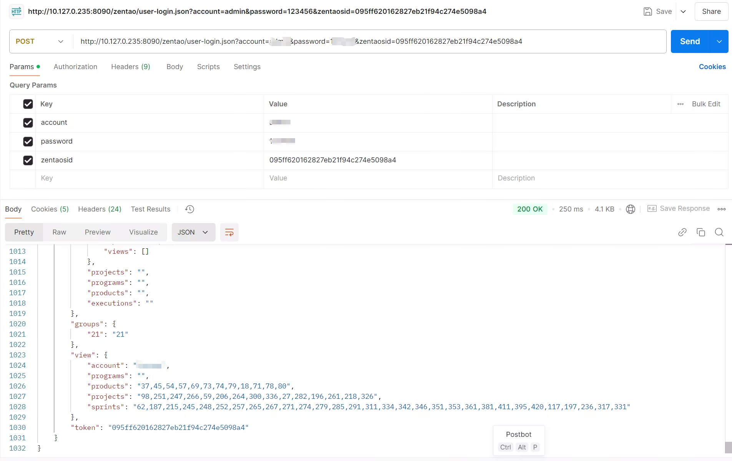
Task: Click the Save Response example icon
Action: pyautogui.click(x=652, y=208)
